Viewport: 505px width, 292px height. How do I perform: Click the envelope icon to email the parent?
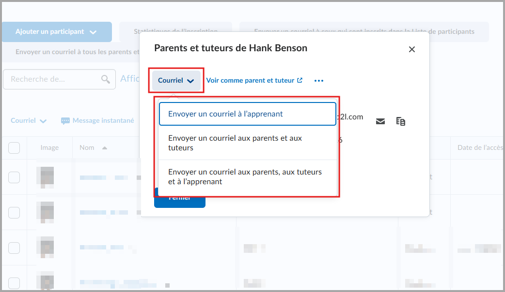pos(380,121)
